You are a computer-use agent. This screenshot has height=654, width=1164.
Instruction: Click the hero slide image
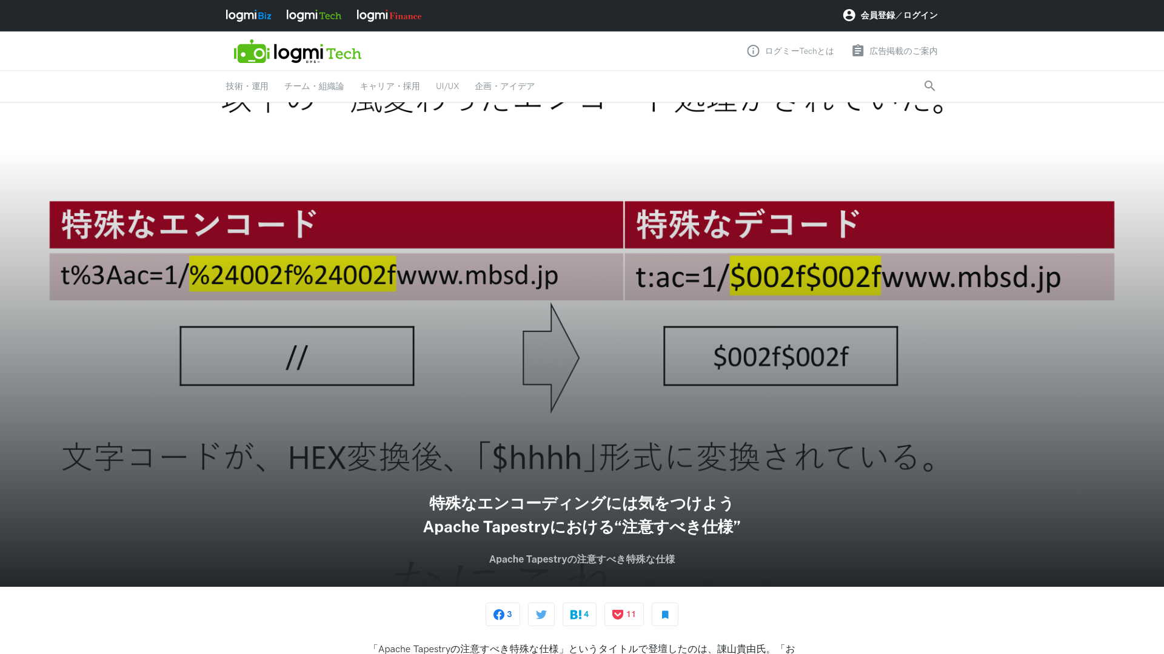[582, 344]
